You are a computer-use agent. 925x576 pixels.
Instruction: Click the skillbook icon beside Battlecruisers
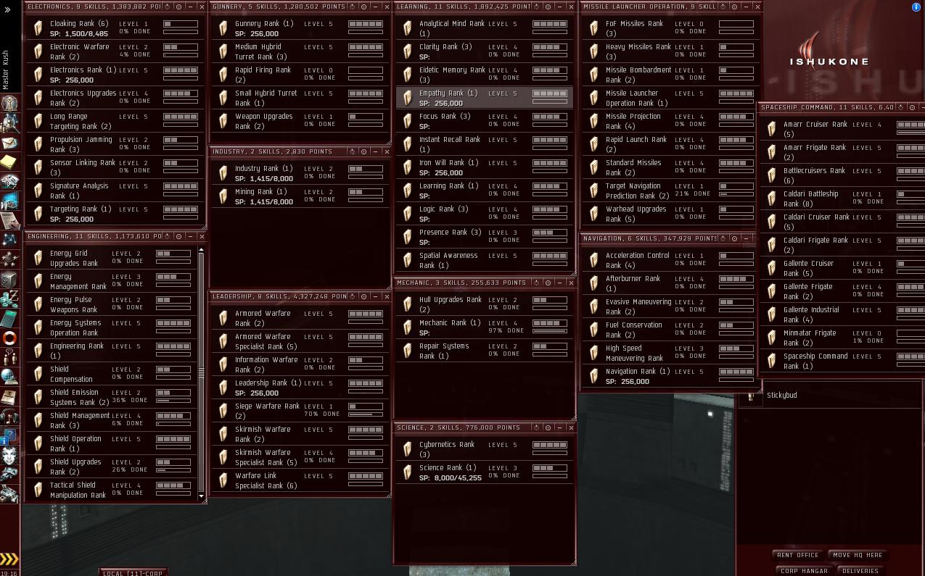(x=772, y=175)
